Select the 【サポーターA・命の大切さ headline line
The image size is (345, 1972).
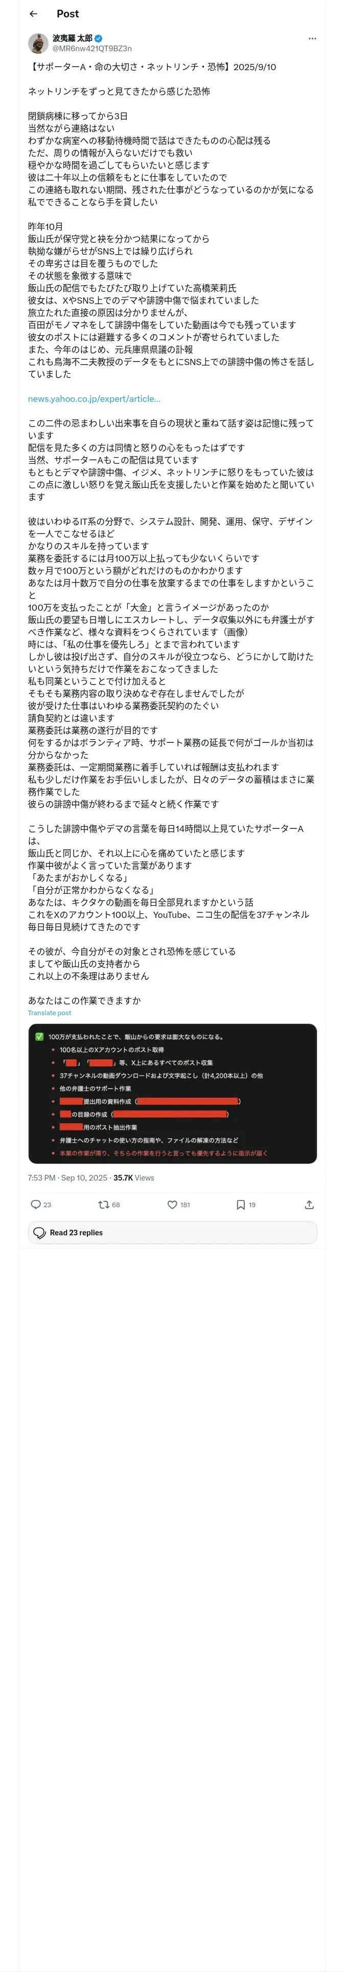coord(151,67)
